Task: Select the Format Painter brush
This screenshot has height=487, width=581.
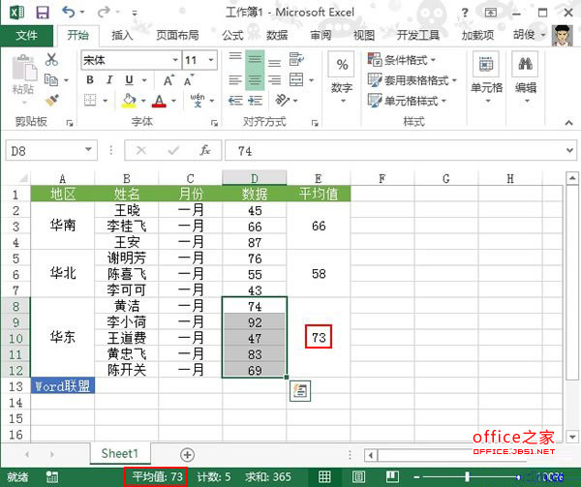Action: [x=52, y=100]
